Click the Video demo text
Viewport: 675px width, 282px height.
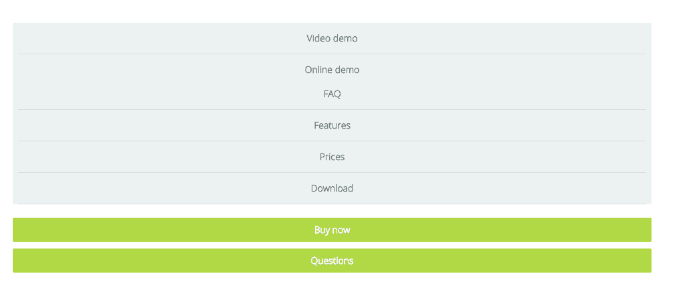(x=332, y=38)
